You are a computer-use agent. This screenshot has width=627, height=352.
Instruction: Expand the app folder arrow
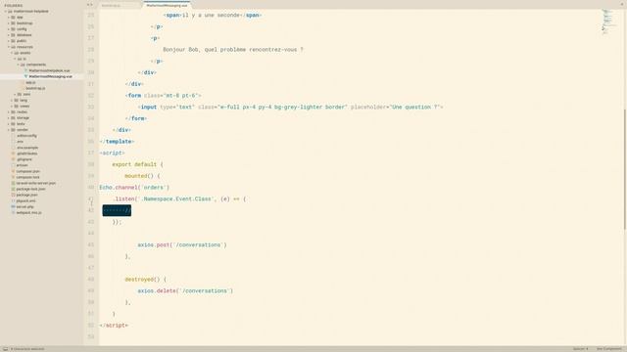(x=9, y=18)
